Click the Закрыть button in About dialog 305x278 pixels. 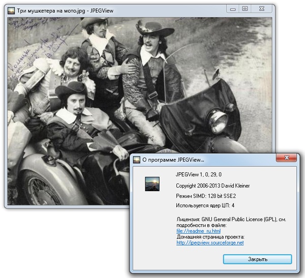point(257,259)
